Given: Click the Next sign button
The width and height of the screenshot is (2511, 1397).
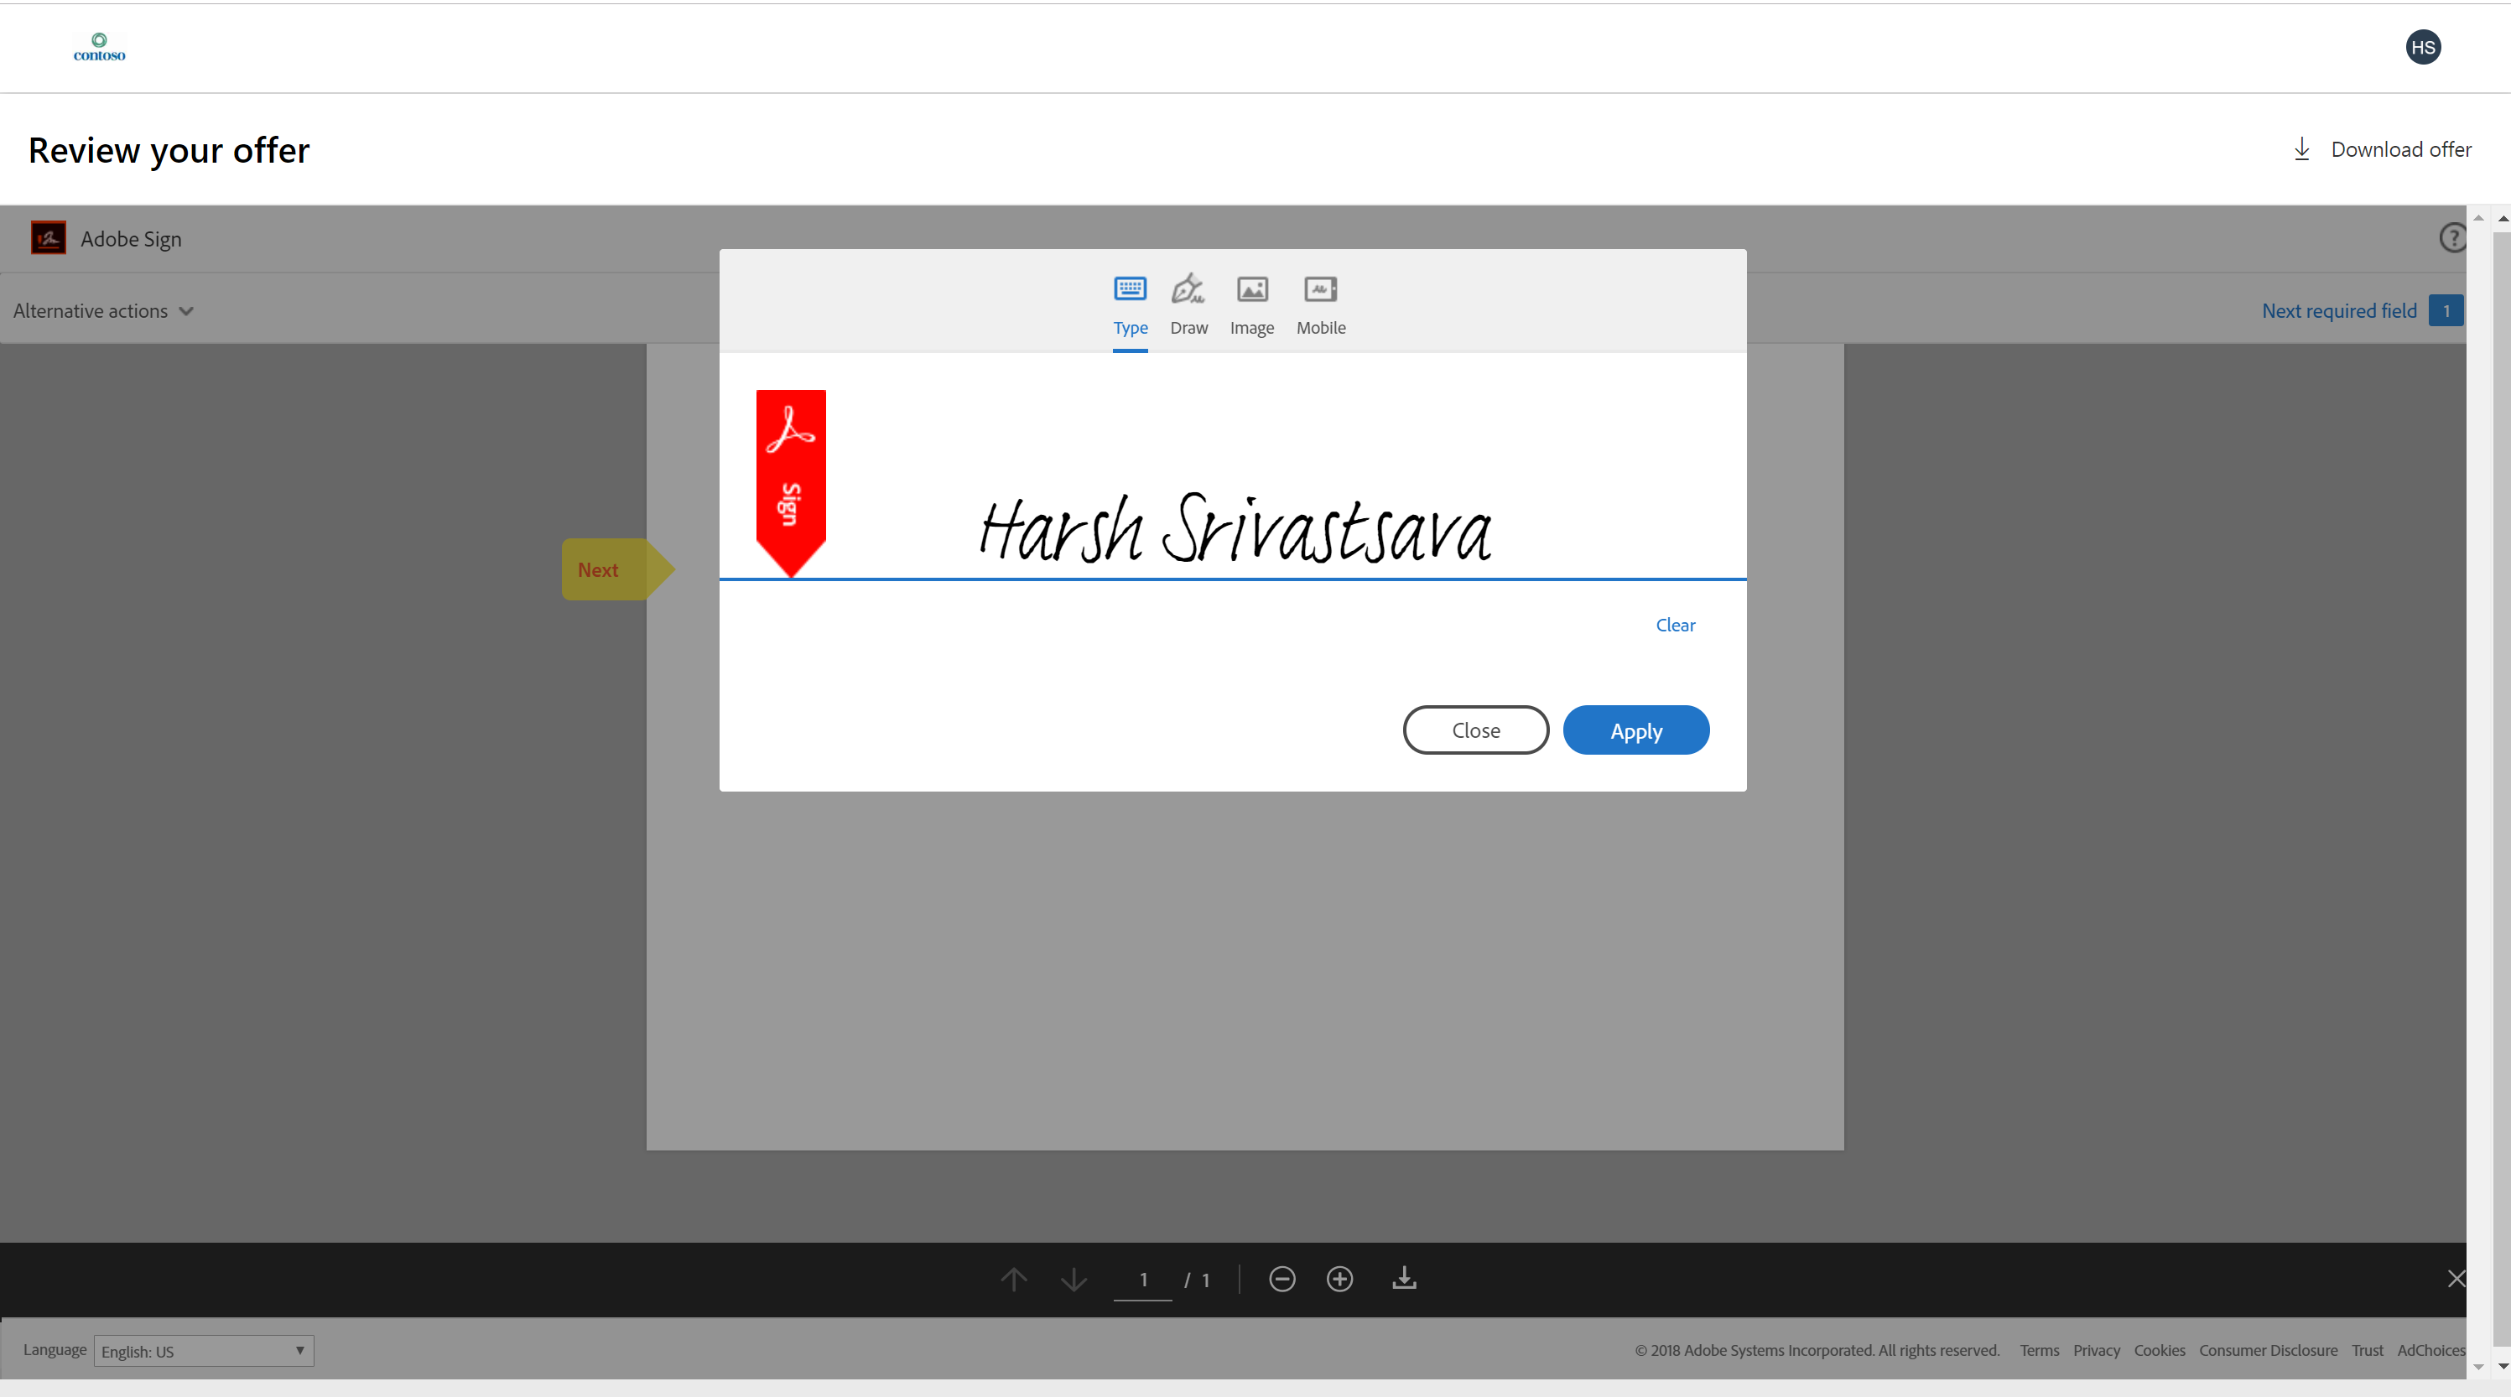Looking at the screenshot, I should coord(609,568).
